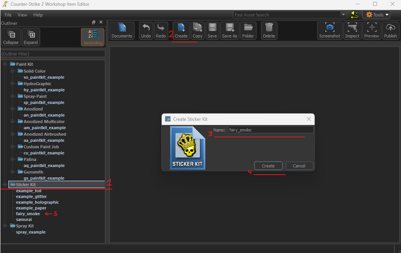This screenshot has width=401, height=253.
Task: Select example_holographic sticker
Action: [x=37, y=202]
